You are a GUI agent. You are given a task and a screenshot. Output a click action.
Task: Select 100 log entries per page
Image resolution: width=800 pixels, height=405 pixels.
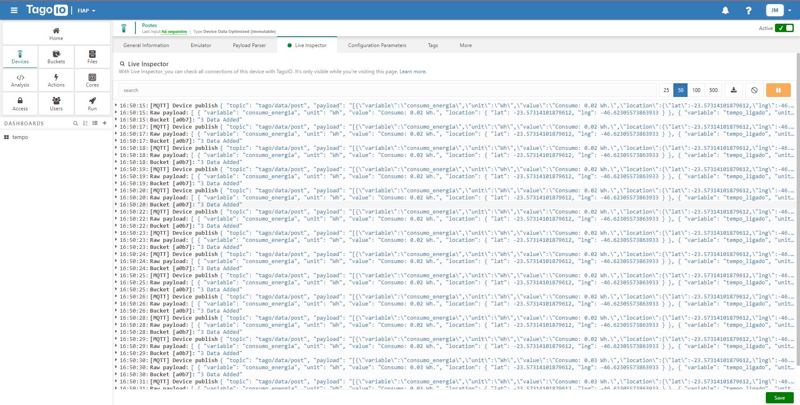pos(696,90)
